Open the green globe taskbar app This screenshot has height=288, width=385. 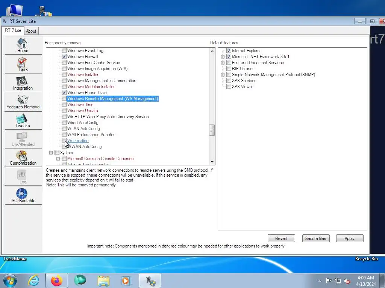[x=80, y=280]
